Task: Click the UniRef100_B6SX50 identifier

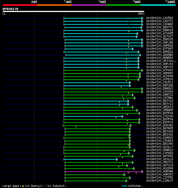Action: (x=160, y=144)
